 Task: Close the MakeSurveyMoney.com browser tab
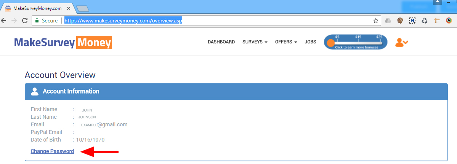click(x=69, y=8)
